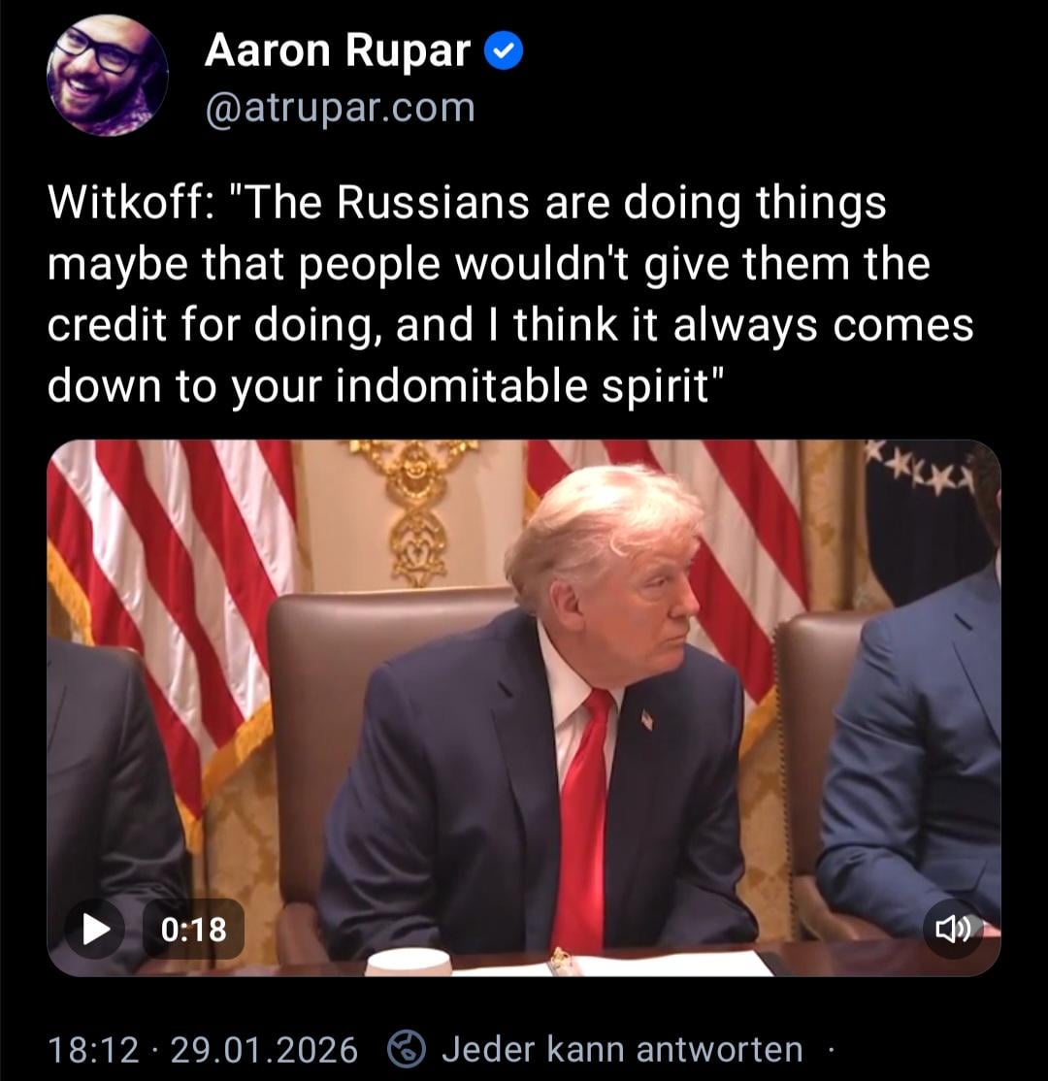Open Aaron Rupar's profile picture
The image size is (1048, 1081).
point(107,75)
